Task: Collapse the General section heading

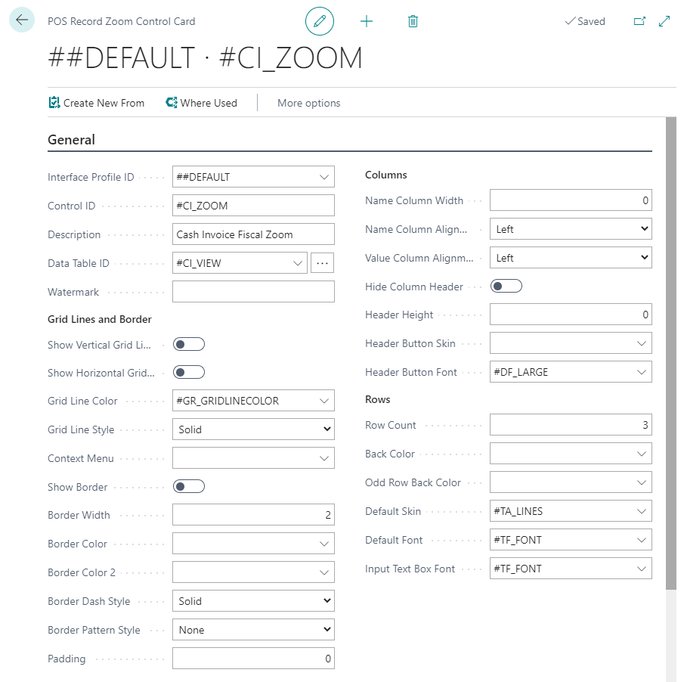Action: tap(71, 140)
